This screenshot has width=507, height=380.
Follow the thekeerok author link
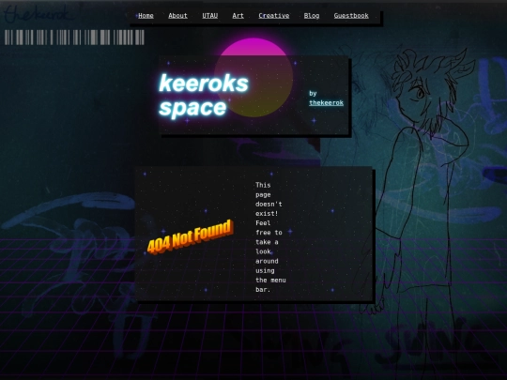tap(326, 103)
